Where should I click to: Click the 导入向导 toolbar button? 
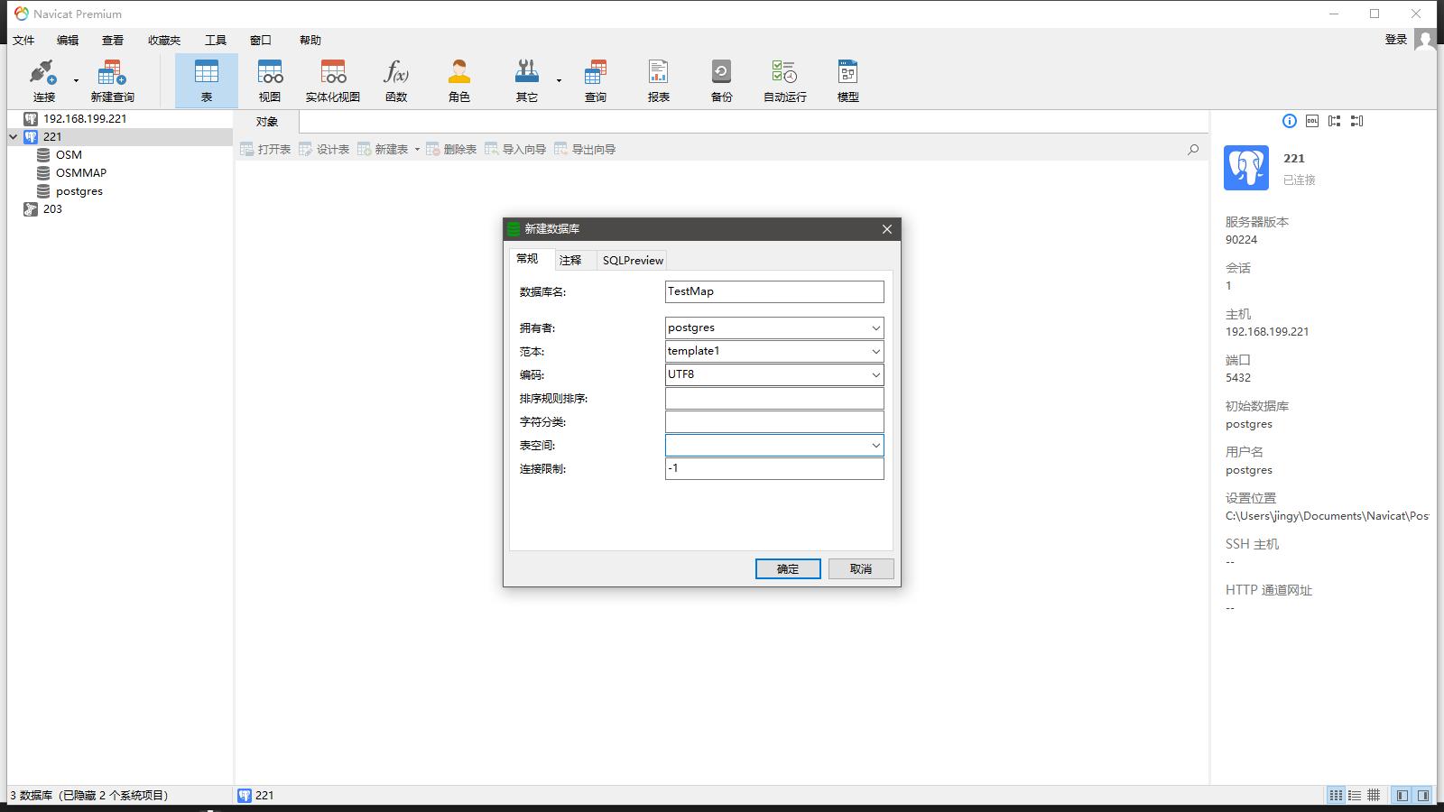[x=515, y=149]
